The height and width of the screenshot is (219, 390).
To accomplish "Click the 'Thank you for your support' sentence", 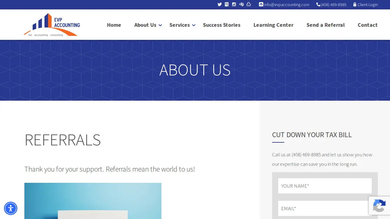I will [110, 169].
